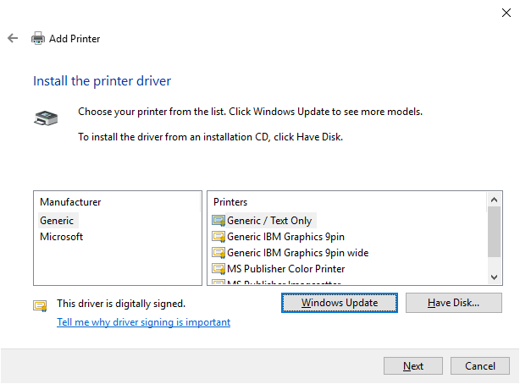
Task: Select Microsoft in the Manufacturer list
Action: 61,237
